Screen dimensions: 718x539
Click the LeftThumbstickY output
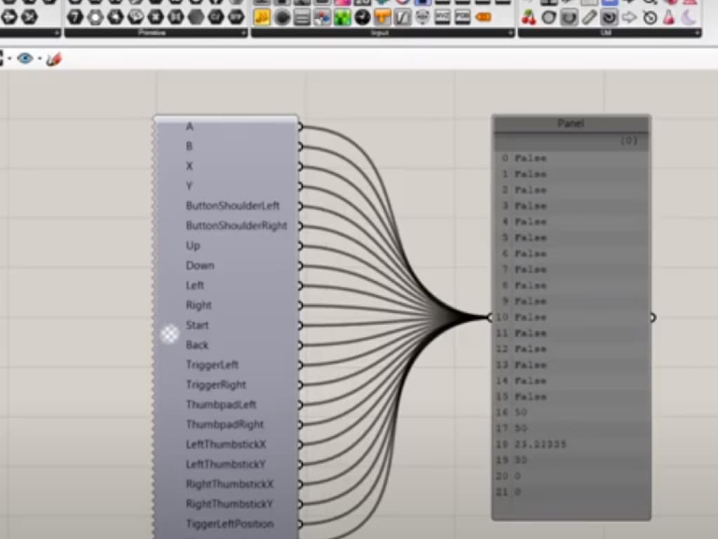point(226,465)
